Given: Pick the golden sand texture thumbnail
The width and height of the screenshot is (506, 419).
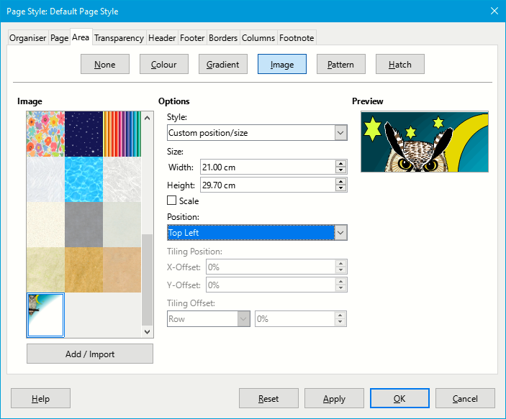Looking at the screenshot, I should coord(83,270).
